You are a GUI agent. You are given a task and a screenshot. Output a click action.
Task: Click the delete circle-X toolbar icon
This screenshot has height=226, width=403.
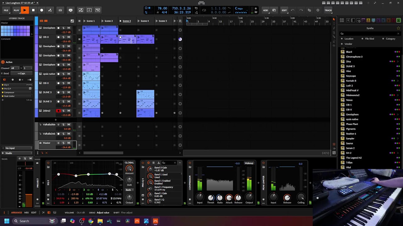coord(318,10)
